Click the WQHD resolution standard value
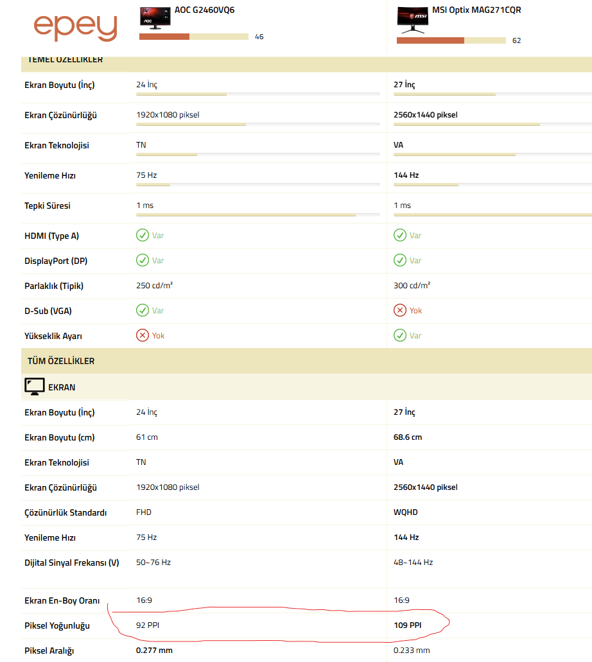This screenshot has height=662, width=592. click(x=405, y=512)
